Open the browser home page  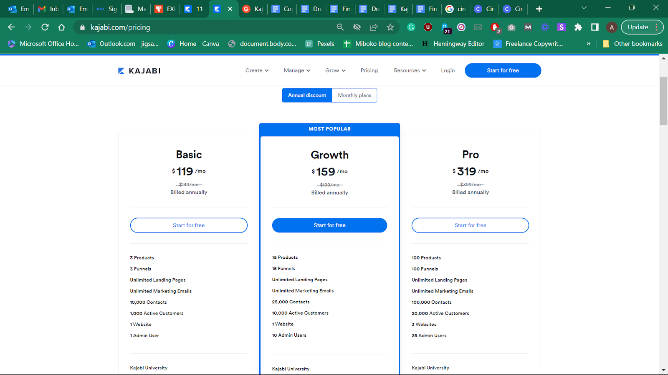point(62,27)
